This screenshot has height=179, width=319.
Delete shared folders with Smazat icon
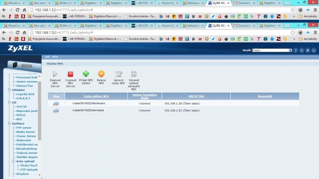(x=134, y=74)
